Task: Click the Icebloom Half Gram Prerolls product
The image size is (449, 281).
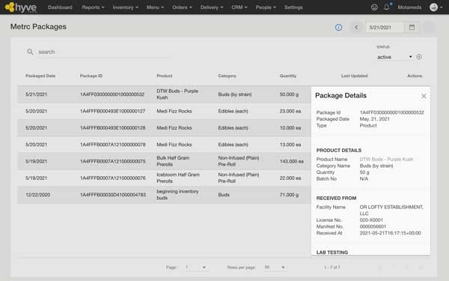Action: click(x=178, y=178)
